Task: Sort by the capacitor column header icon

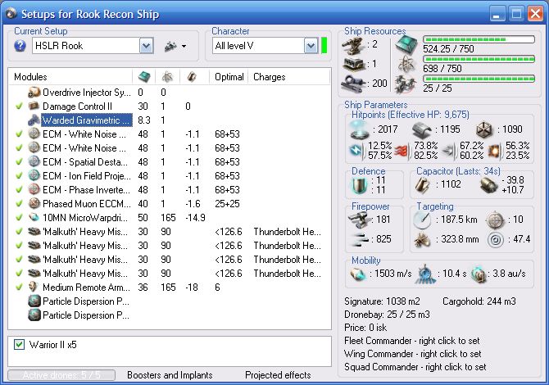Action: [x=192, y=77]
